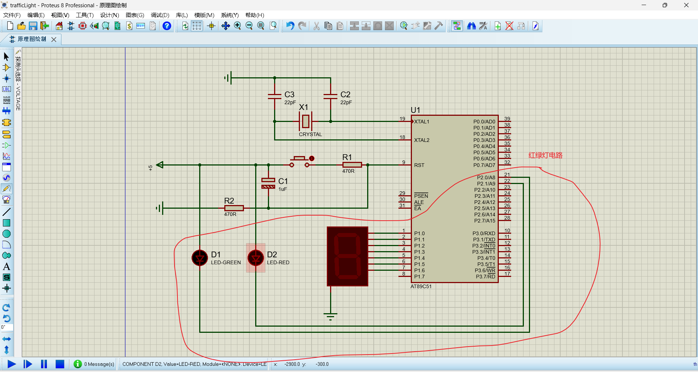The width and height of the screenshot is (698, 372).
Task: Open the 库(L) library menu
Action: click(182, 15)
